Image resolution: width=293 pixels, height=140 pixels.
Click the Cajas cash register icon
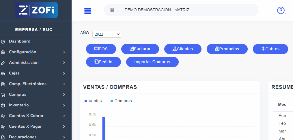point(3,73)
